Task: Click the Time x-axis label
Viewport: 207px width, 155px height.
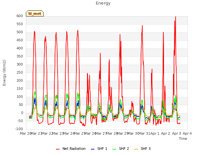Action: [x=183, y=139]
